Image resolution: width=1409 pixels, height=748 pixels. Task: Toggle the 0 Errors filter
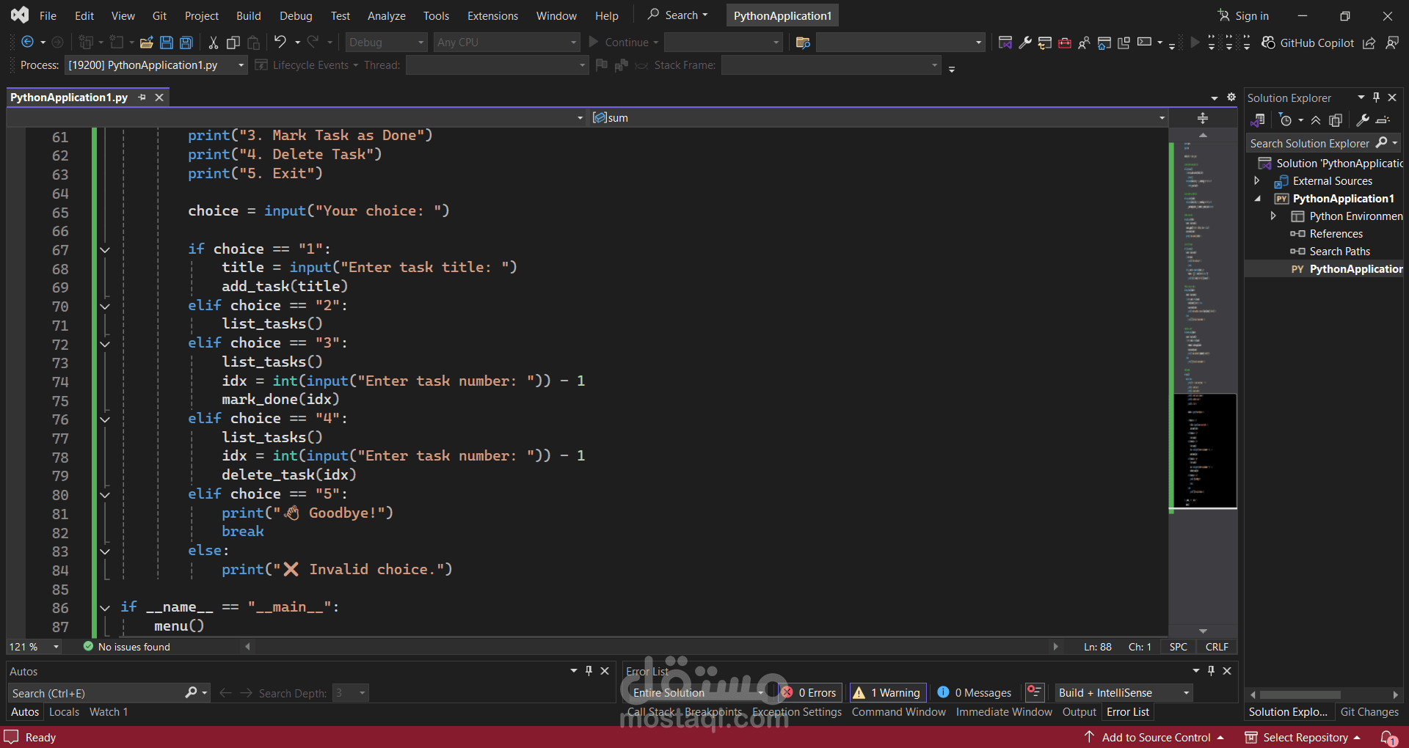pos(809,693)
